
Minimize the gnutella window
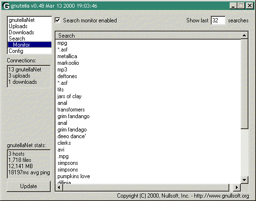point(233,6)
